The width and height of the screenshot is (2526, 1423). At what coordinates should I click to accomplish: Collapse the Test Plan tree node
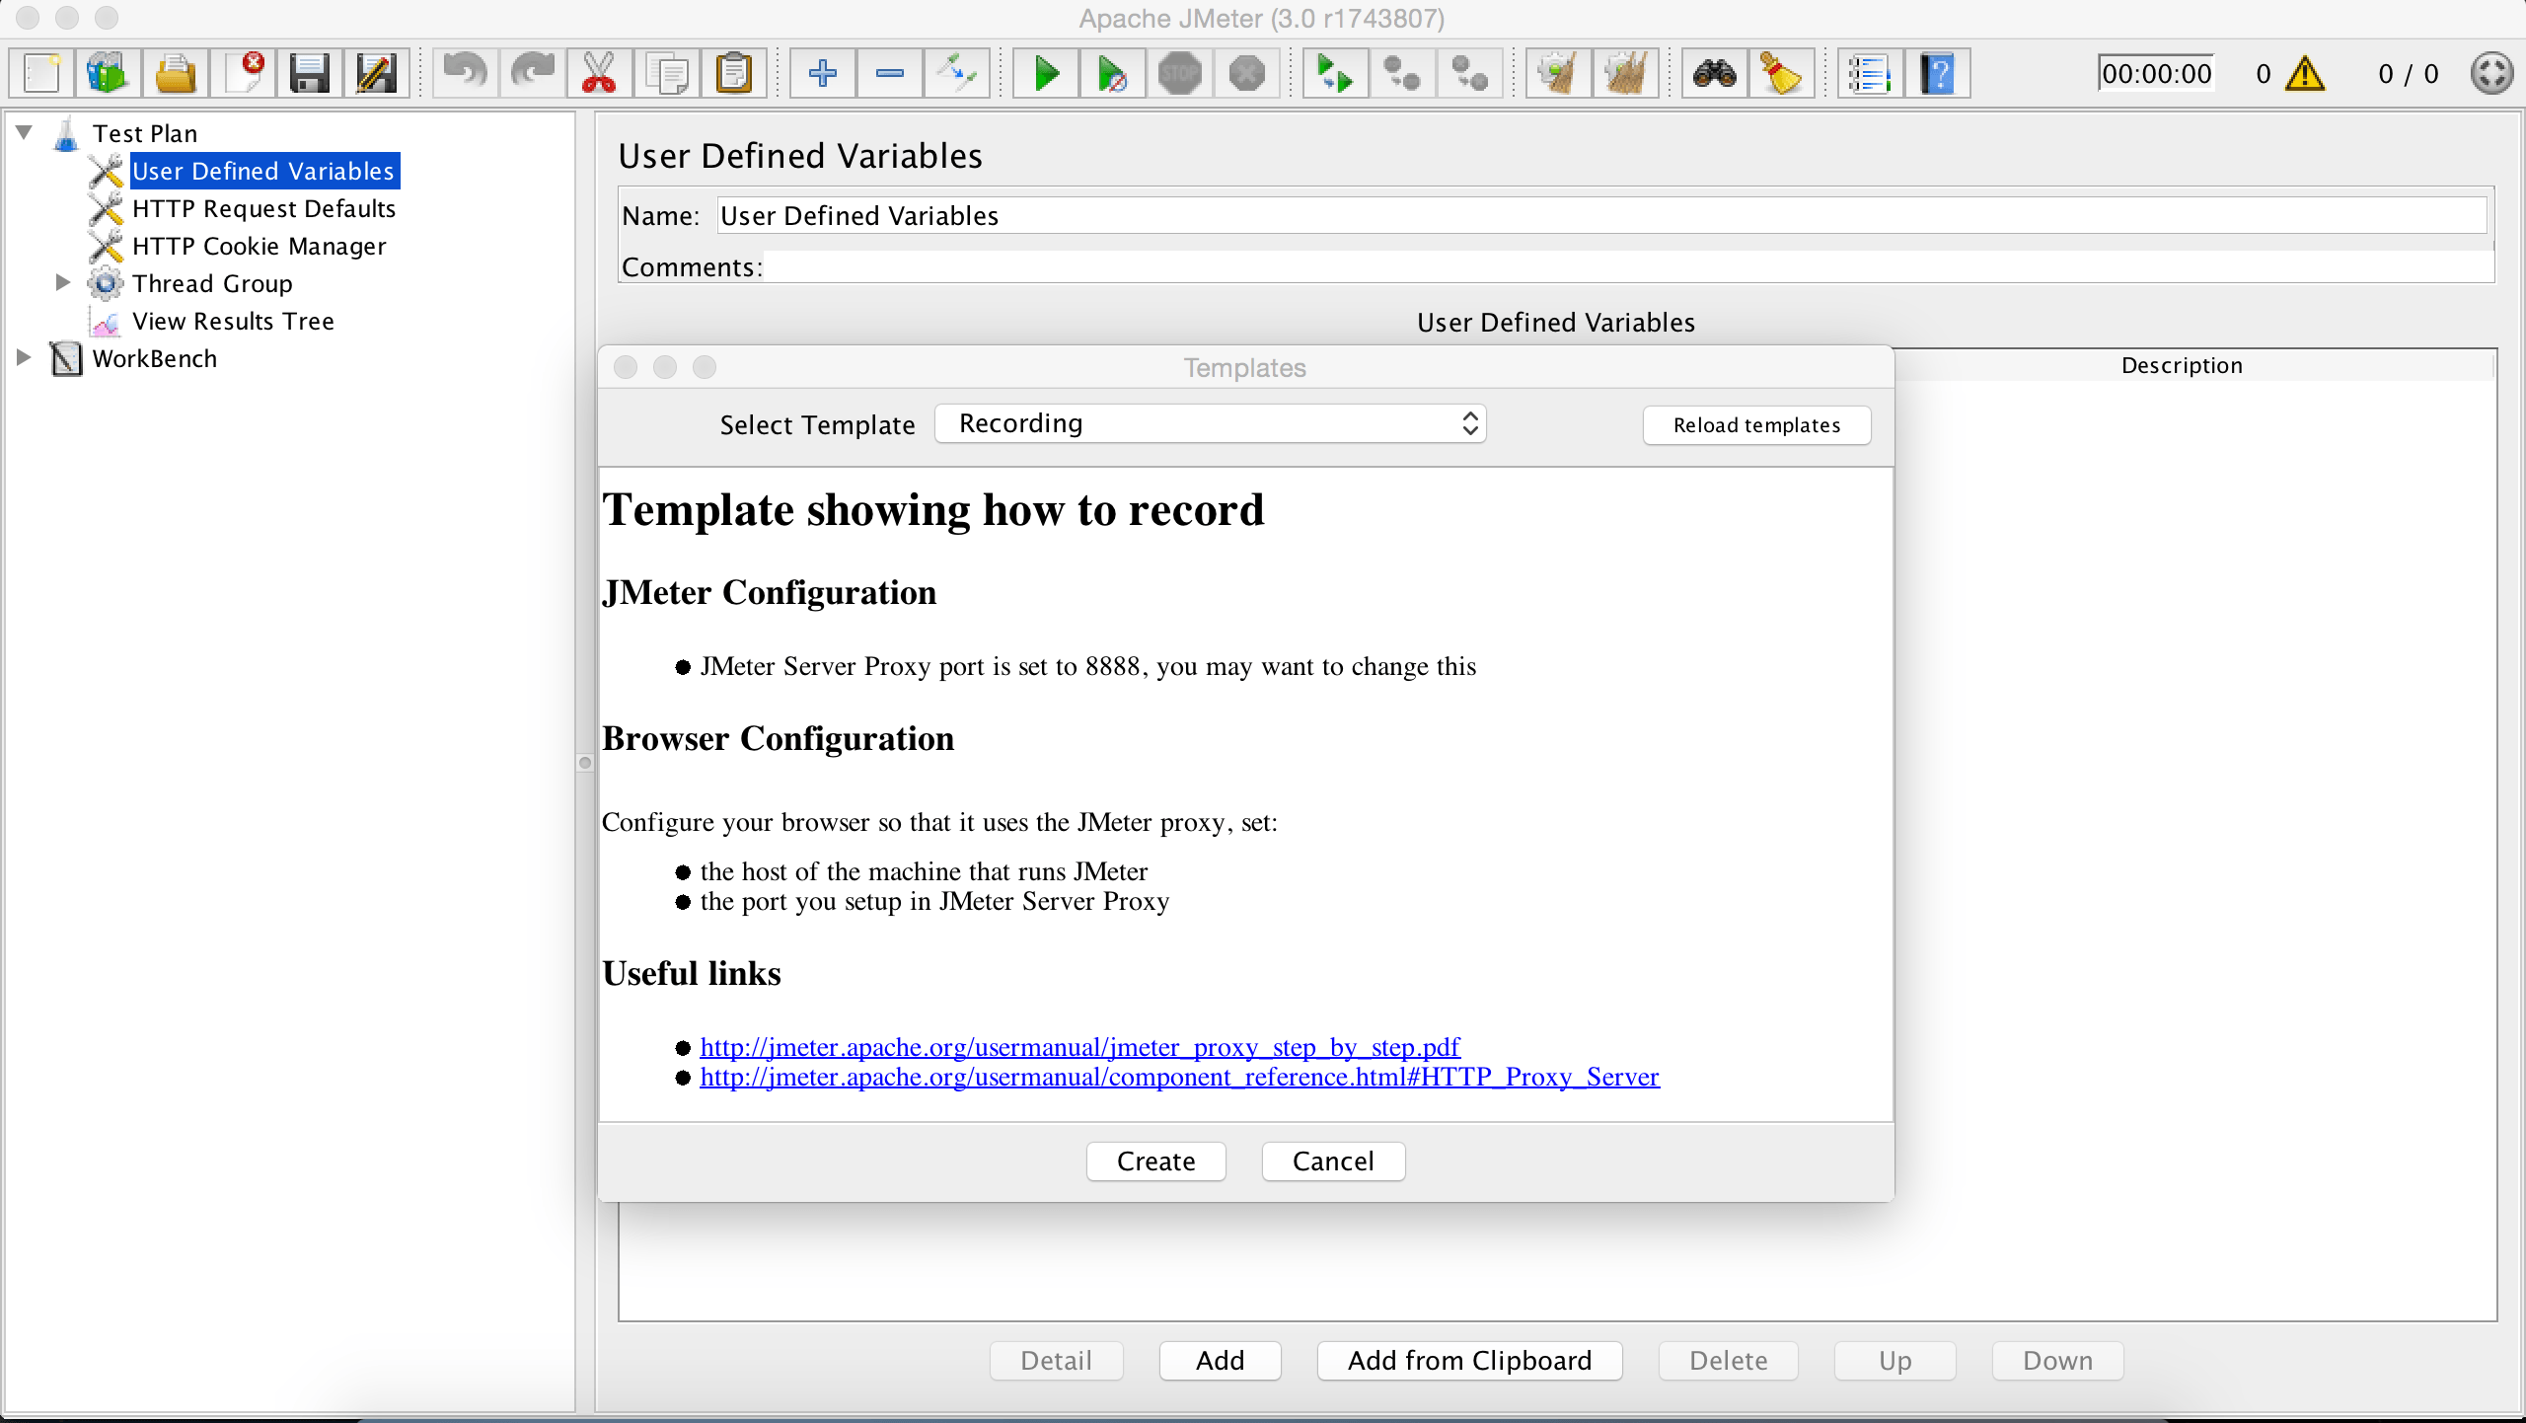tap(24, 132)
